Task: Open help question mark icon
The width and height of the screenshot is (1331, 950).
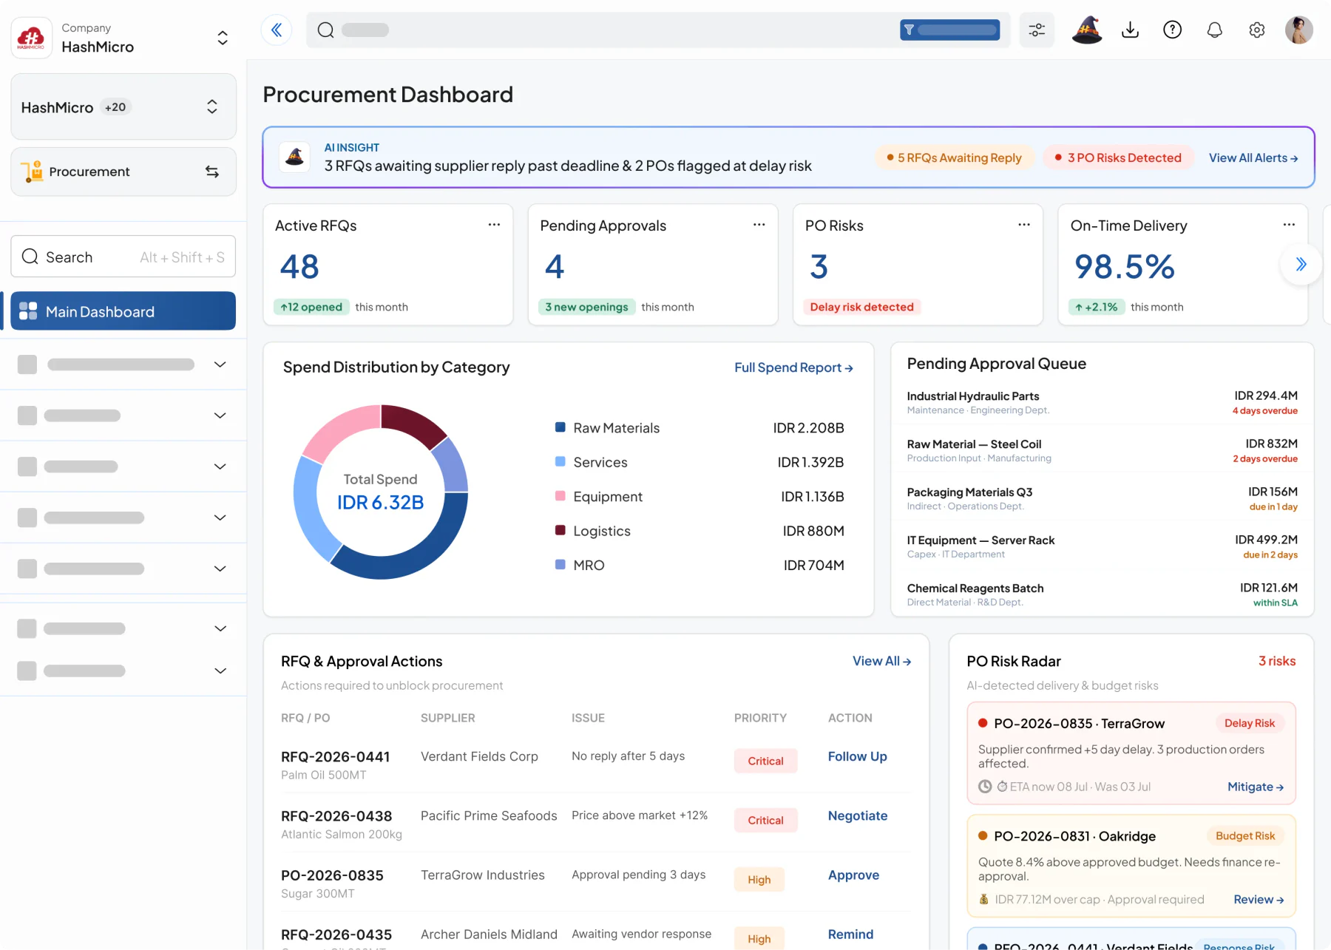Action: coord(1172,30)
